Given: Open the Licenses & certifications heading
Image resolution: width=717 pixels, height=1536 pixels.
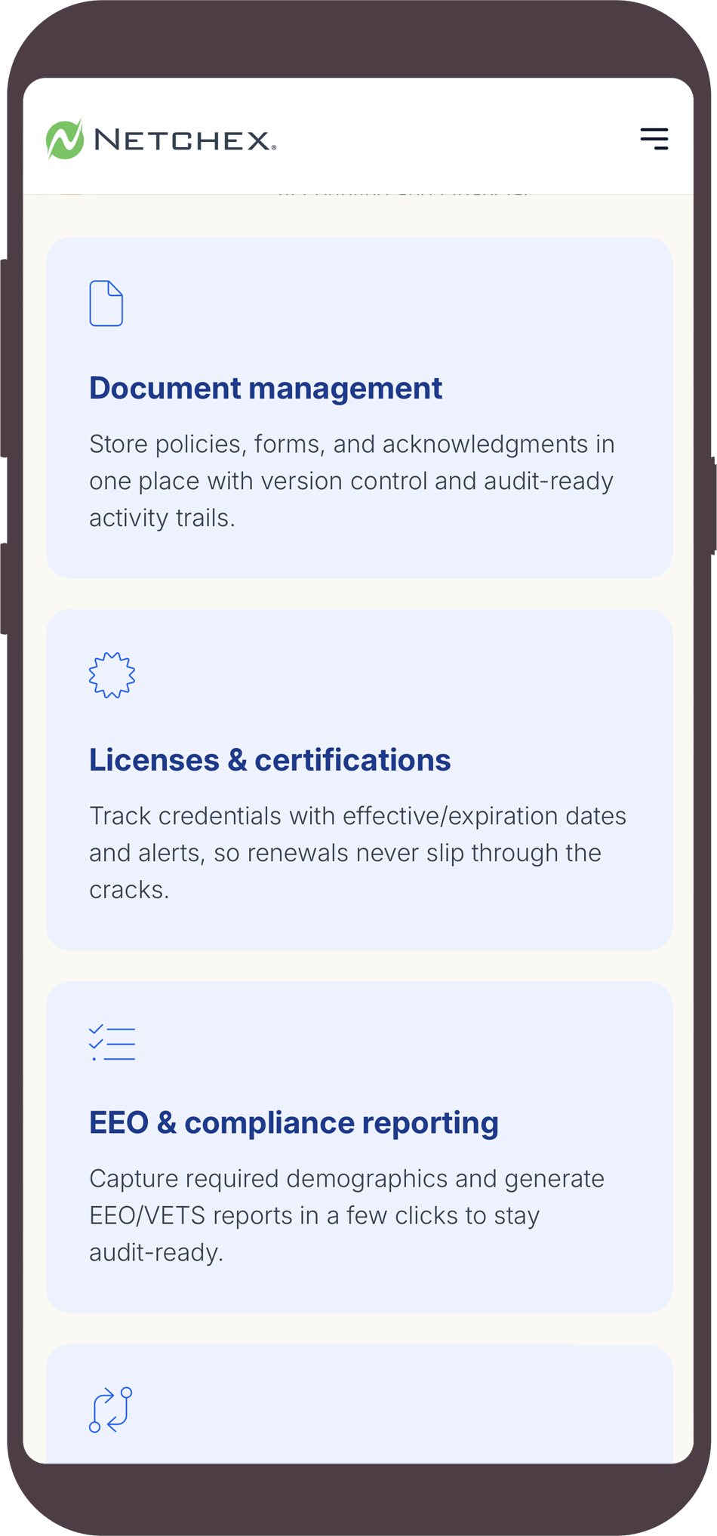Looking at the screenshot, I should (269, 760).
